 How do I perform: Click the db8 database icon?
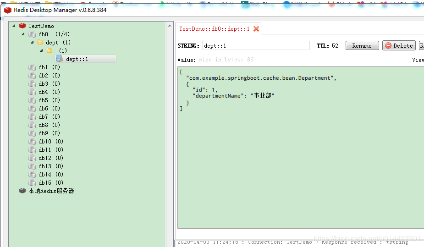click(x=32, y=125)
